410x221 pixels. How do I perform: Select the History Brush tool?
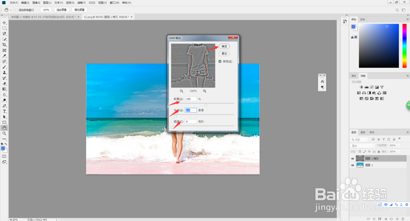tap(4, 78)
